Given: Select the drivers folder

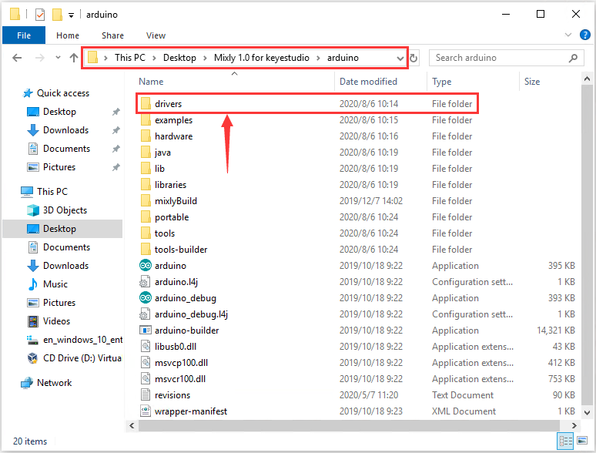Looking at the screenshot, I should [x=168, y=104].
